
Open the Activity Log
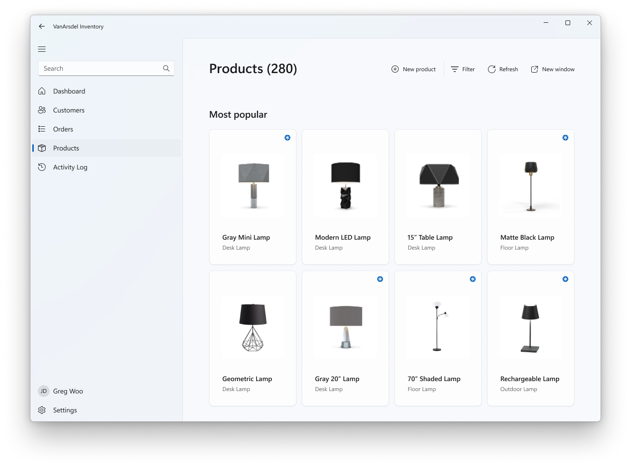click(x=70, y=167)
